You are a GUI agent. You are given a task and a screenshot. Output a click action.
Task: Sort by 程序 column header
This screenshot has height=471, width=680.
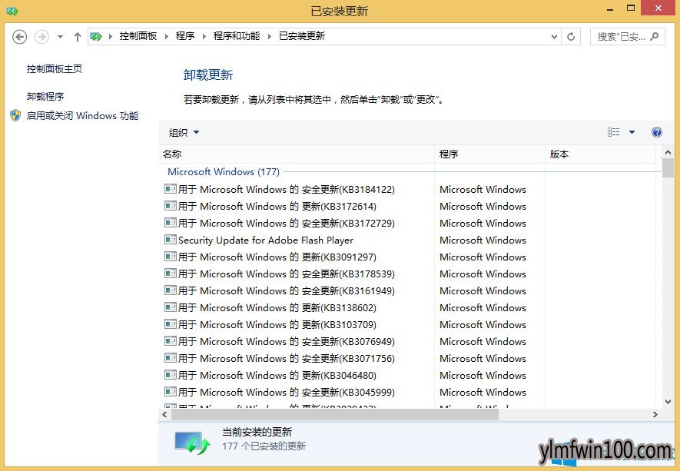click(x=489, y=154)
